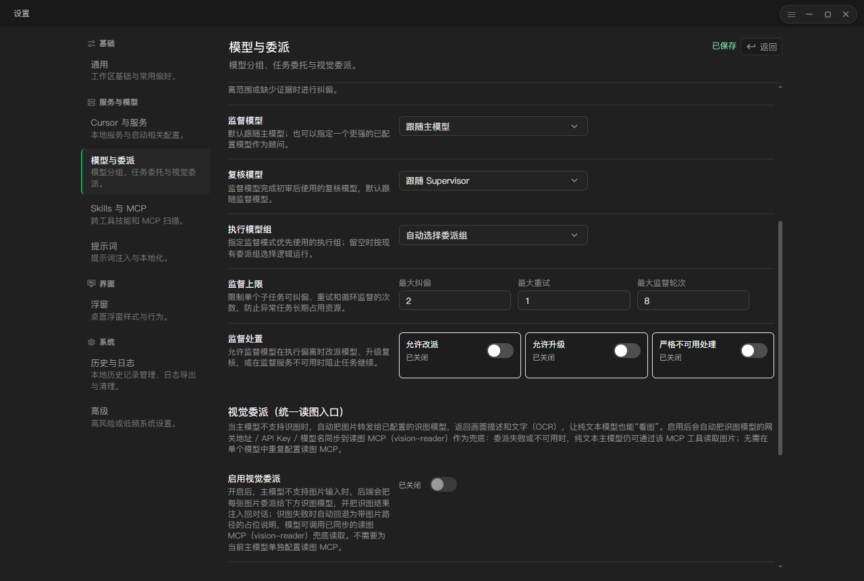Open the 通用 settings page

145,70
